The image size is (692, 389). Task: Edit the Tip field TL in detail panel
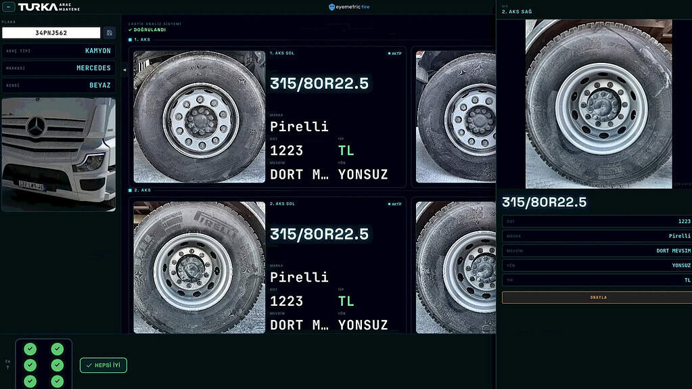coord(597,280)
